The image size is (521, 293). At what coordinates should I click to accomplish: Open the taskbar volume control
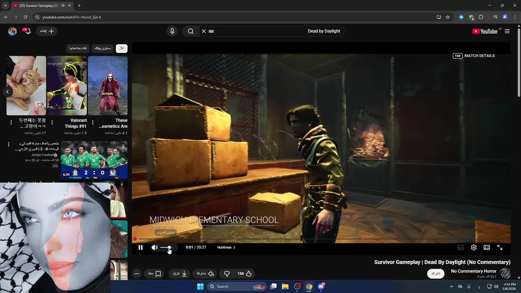pos(496,286)
